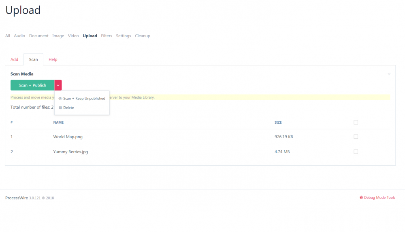Toggle the red dropdown arrow beside Scan + Publish
The height and width of the screenshot is (232, 405).
(58, 85)
